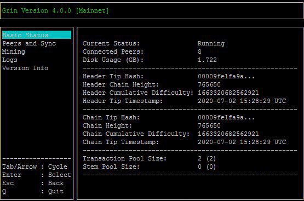Click the Quit hint text
304x201 pixels.
(56, 192)
